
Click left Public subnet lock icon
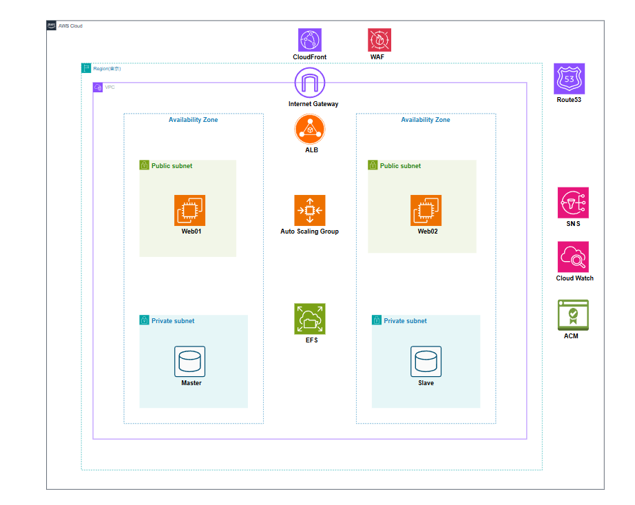coord(144,165)
